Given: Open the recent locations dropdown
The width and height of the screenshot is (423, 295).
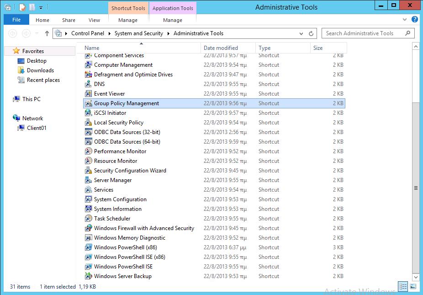Looking at the screenshot, I should pyautogui.click(x=37, y=33).
